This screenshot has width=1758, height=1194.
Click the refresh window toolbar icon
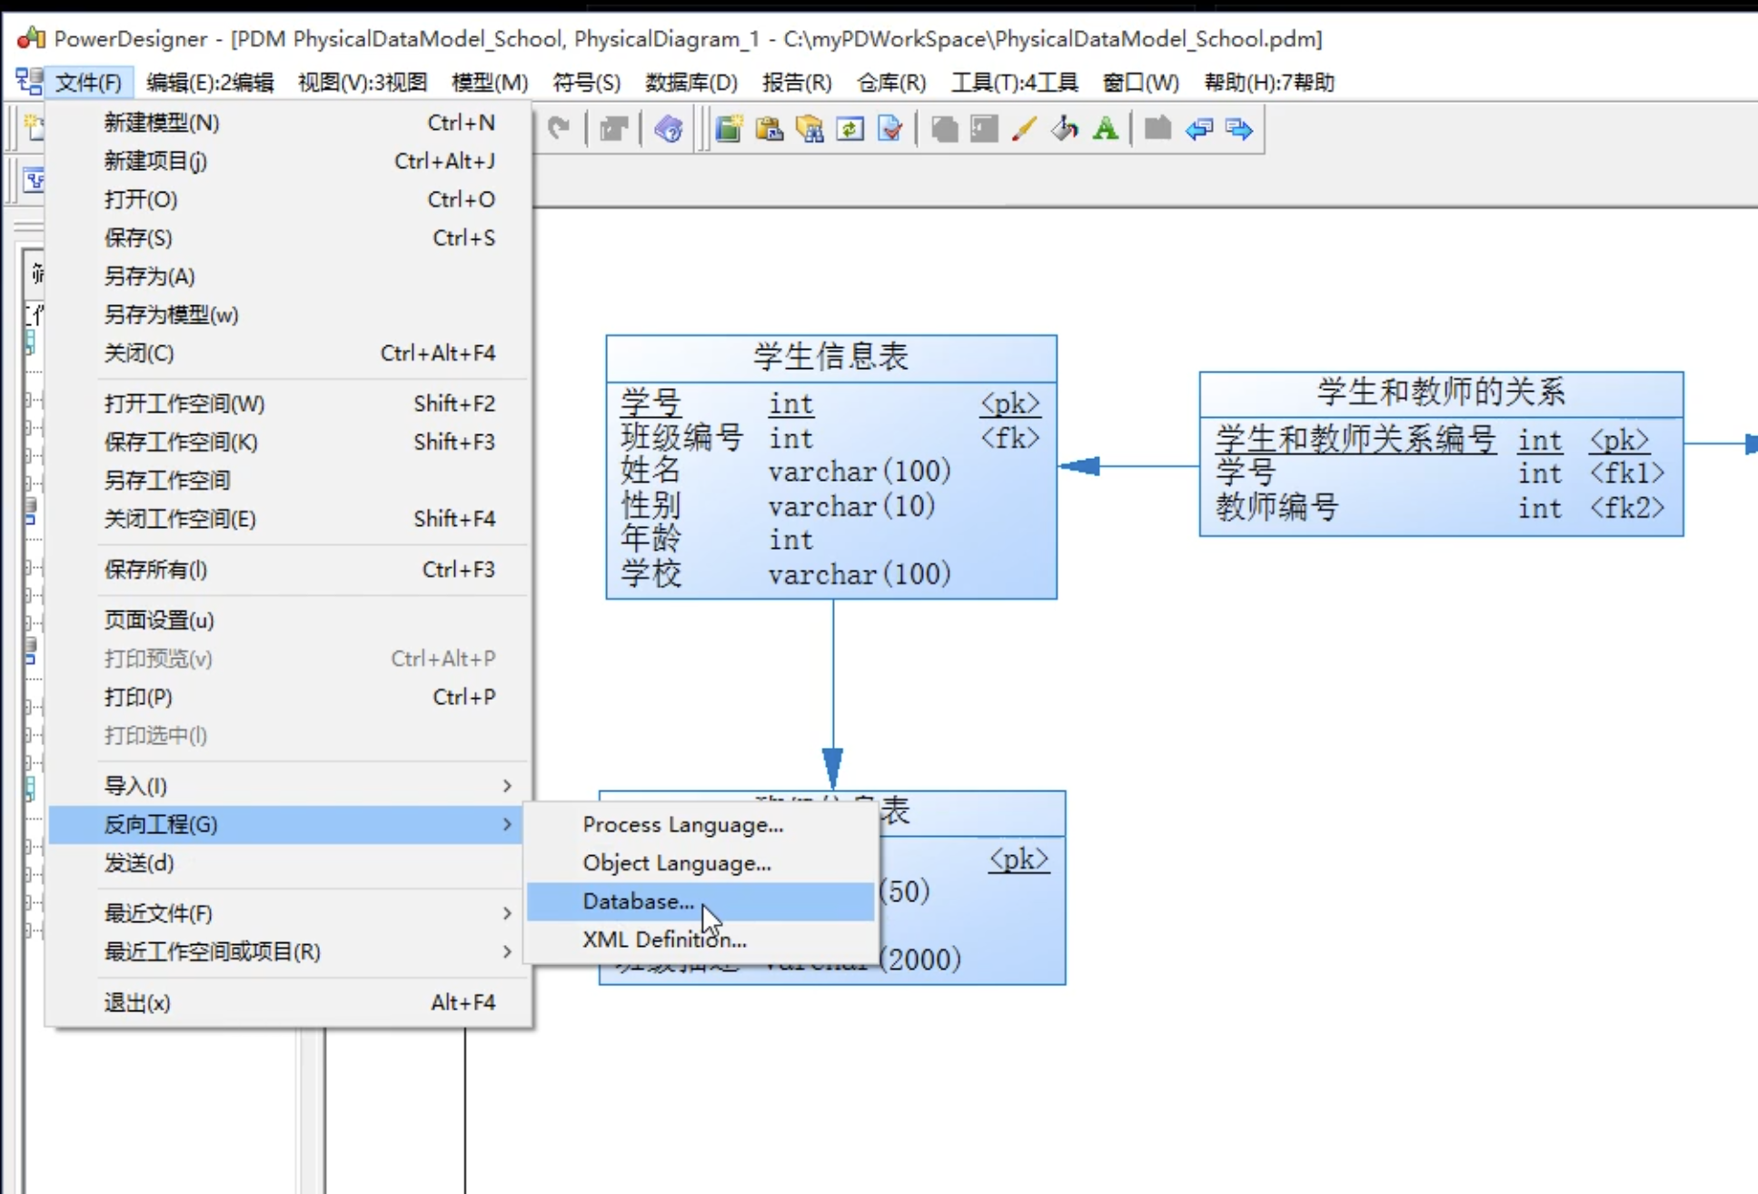point(850,129)
